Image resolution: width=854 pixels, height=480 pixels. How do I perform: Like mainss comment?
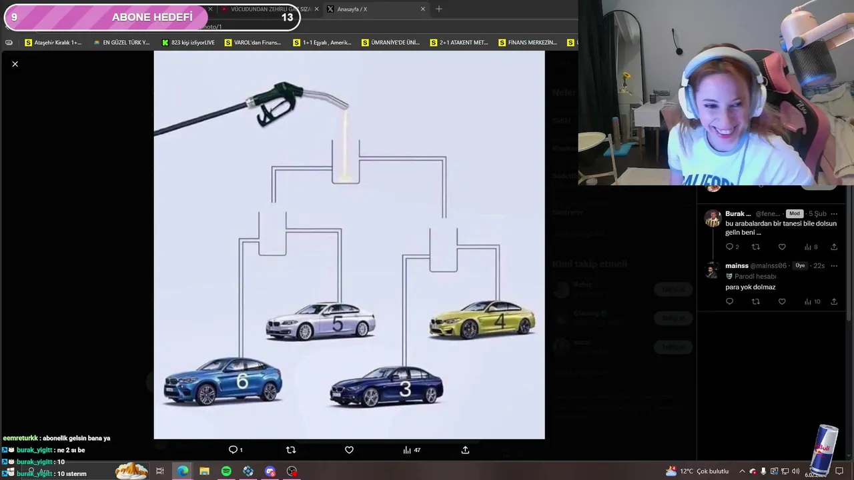pyautogui.click(x=782, y=301)
